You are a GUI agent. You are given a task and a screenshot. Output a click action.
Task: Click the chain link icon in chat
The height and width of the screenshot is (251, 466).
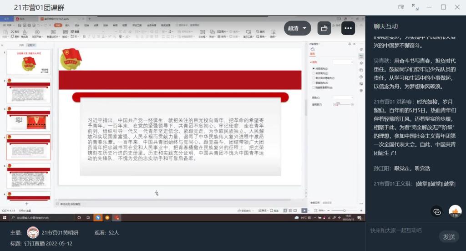pyautogui.click(x=437, y=211)
